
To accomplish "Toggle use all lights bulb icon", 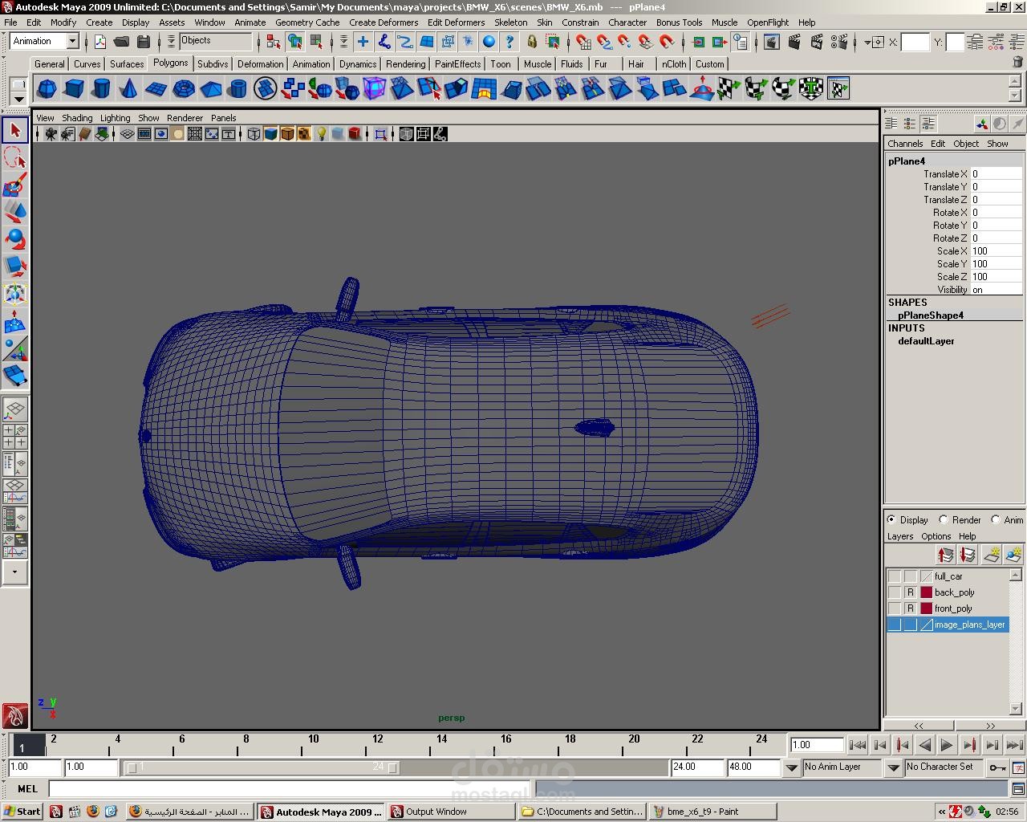I will click(321, 134).
